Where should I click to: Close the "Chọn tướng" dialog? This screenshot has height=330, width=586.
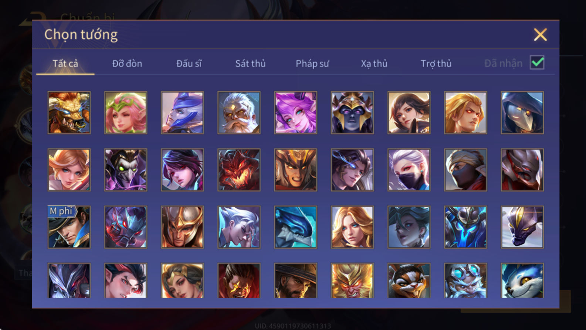point(540,35)
